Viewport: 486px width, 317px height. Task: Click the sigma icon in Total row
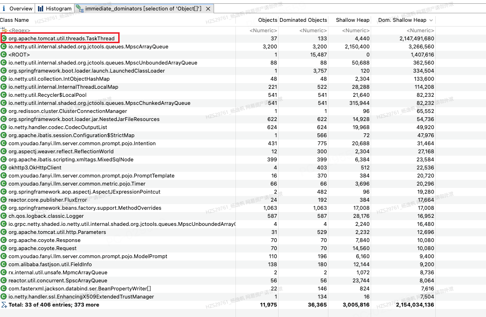[x=4, y=305]
